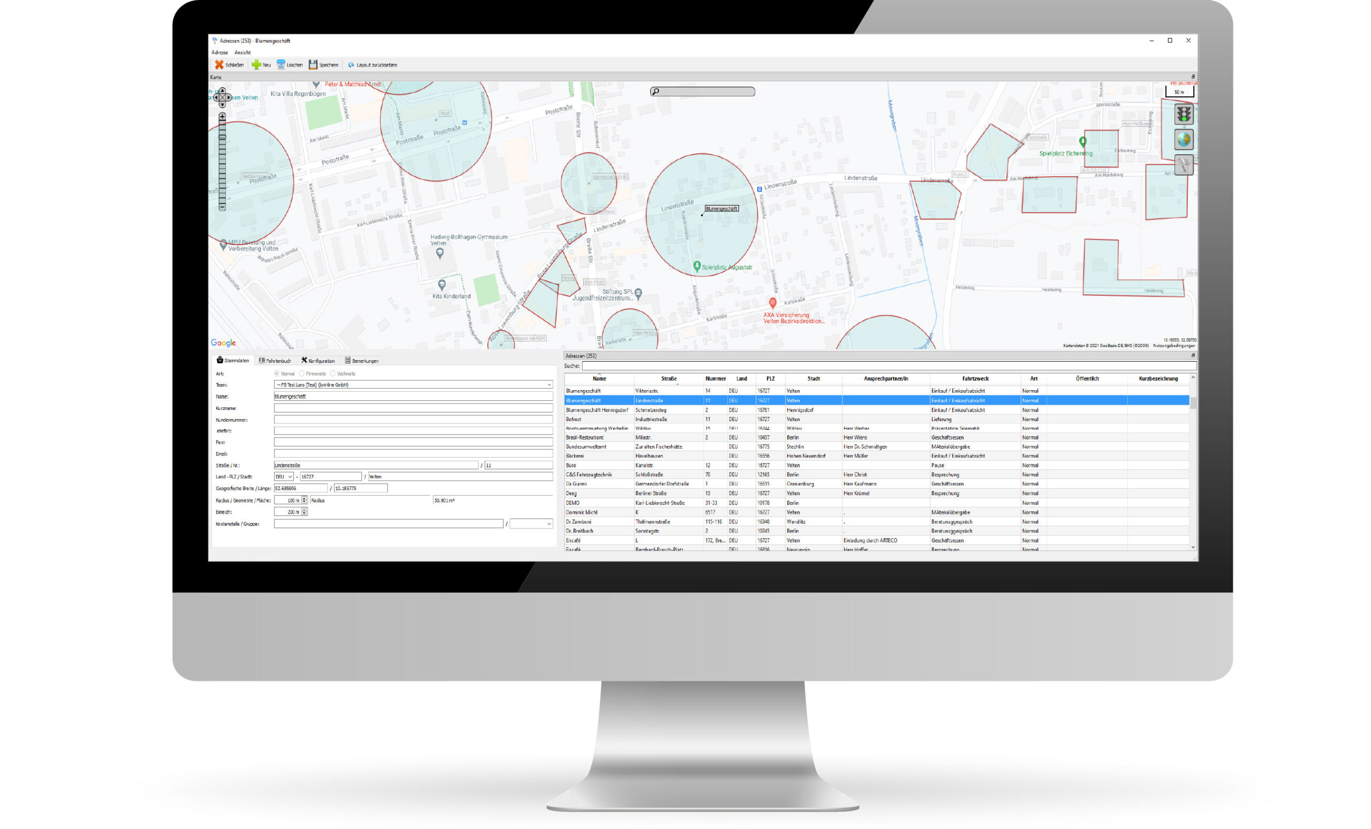1371x829 pixels.
Task: Select the Wohnsitz radio button
Action: (333, 374)
